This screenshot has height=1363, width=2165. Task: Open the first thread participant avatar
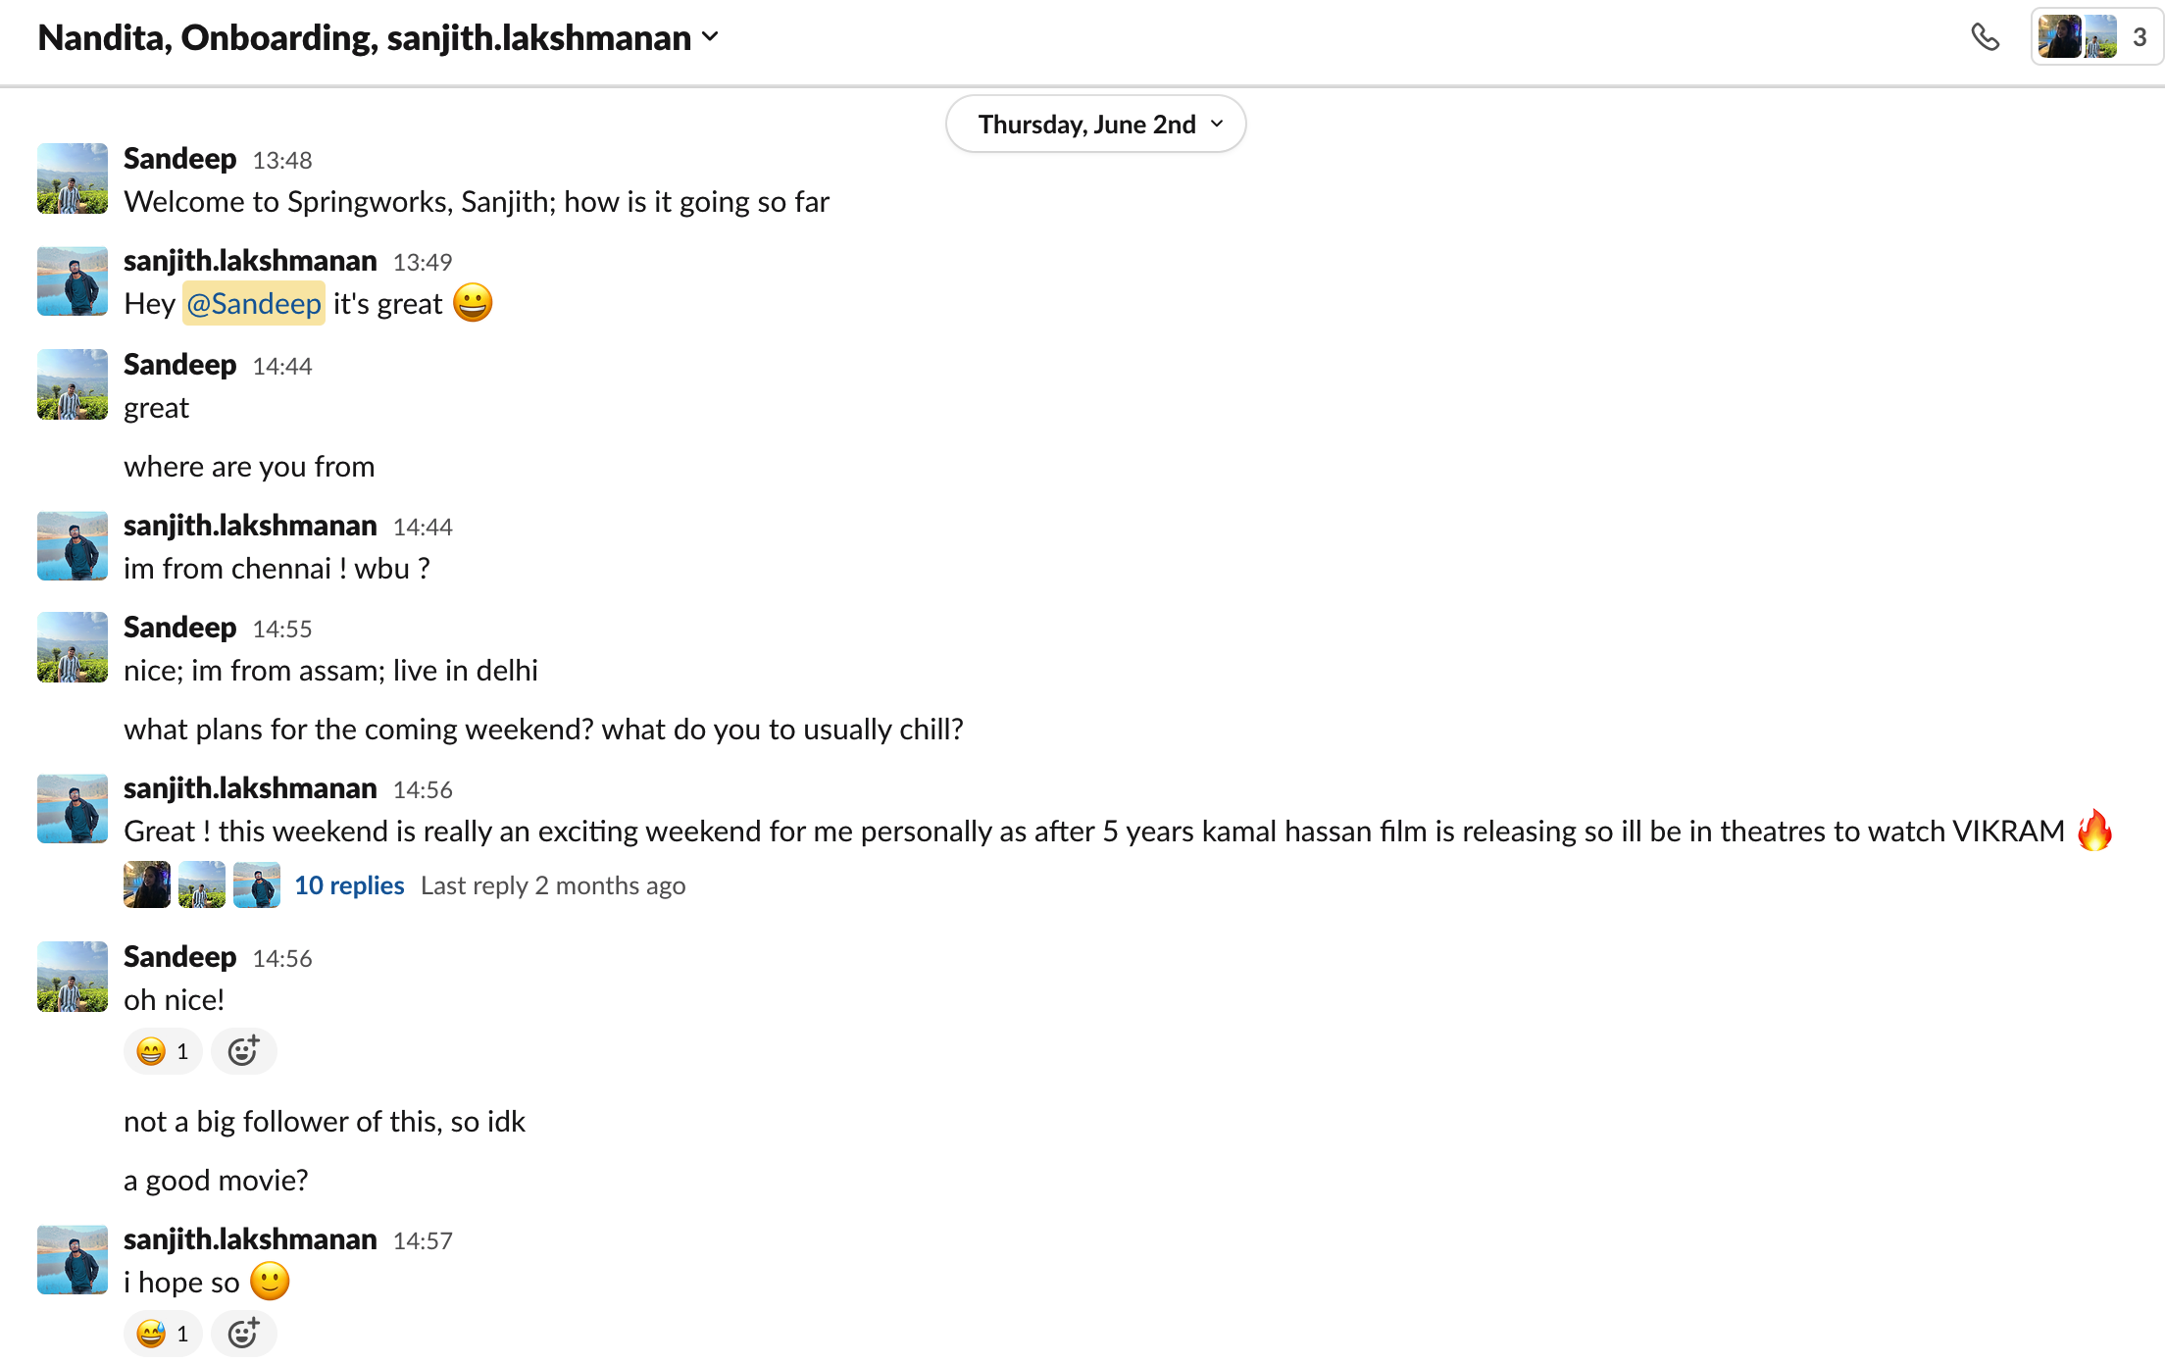tap(147, 884)
